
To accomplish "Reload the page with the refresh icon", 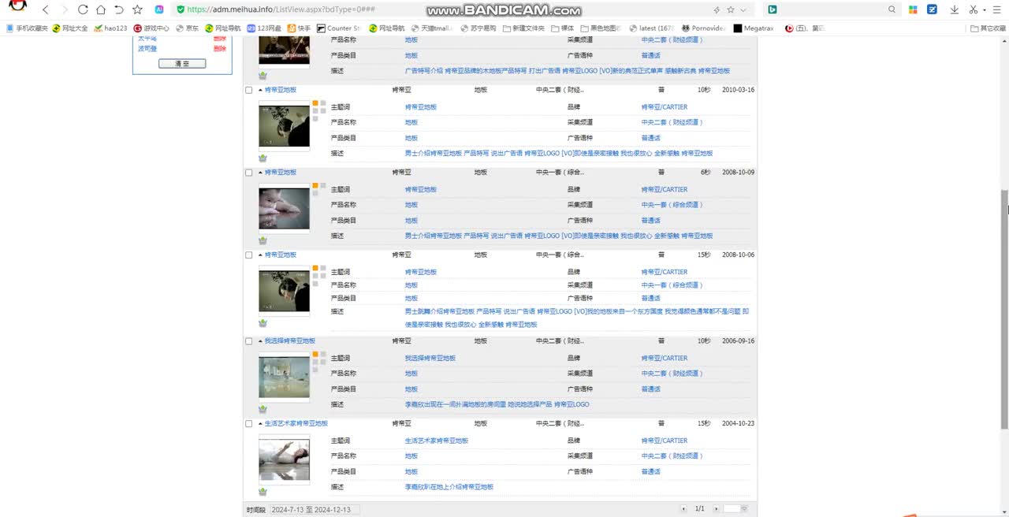I will coord(83,9).
